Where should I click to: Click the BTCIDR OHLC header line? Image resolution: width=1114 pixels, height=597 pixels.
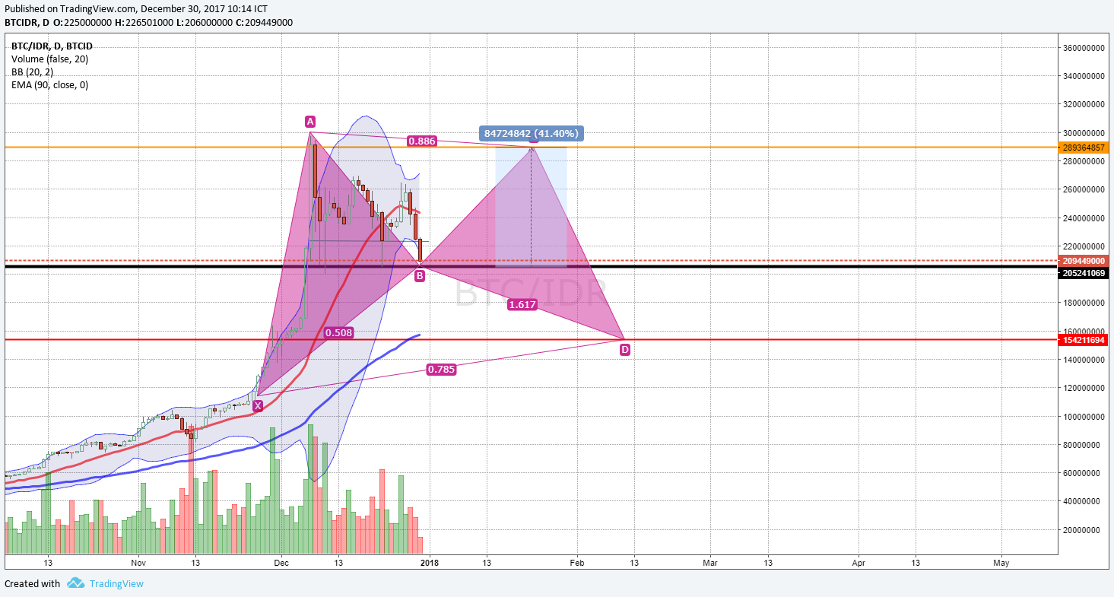tap(149, 22)
